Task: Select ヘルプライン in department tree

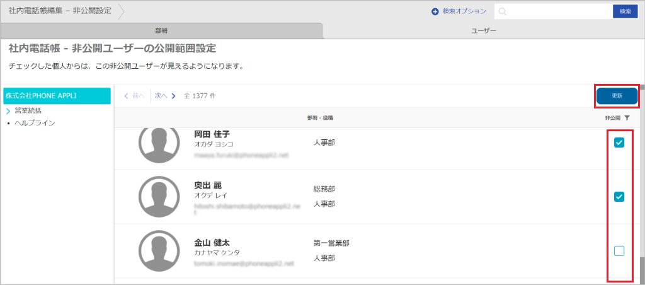Action: click(35, 122)
